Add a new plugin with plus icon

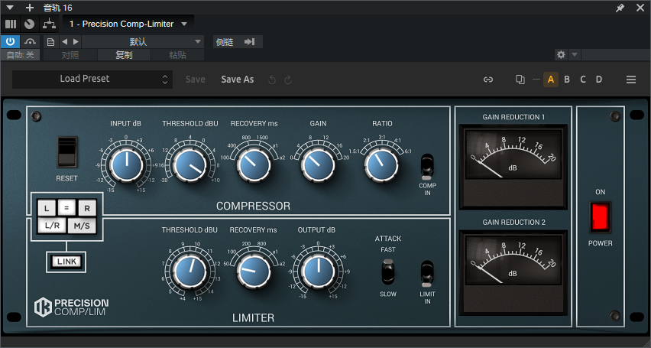[30, 8]
